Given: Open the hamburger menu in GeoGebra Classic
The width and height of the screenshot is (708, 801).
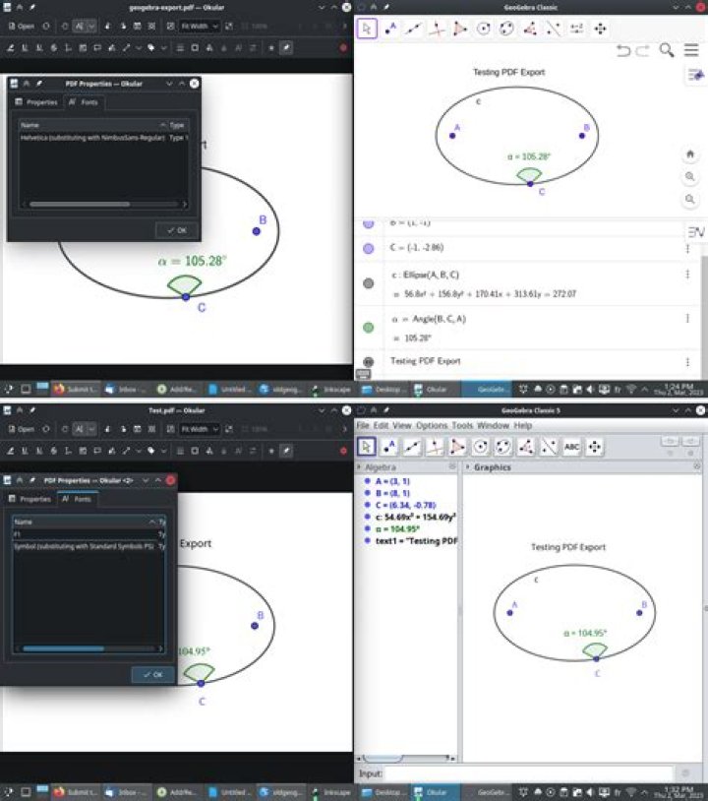Looking at the screenshot, I should (691, 50).
